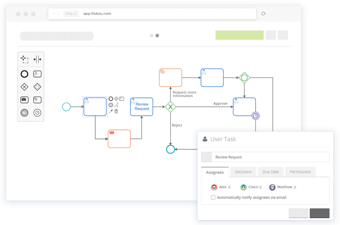This screenshot has width=340, height=225.
Task: Enable automatic email notification for assignees
Action: click(x=213, y=197)
